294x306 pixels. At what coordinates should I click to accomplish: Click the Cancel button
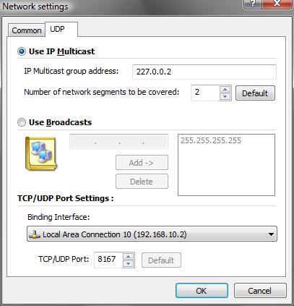tap(260, 291)
